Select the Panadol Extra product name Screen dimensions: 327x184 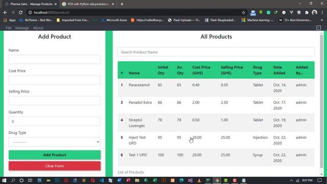(x=140, y=102)
